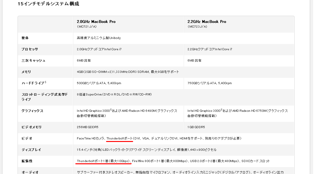
Task: Click the memory spec '4GB(2GB SO-DIMM×2)...'
Action: (128, 72)
